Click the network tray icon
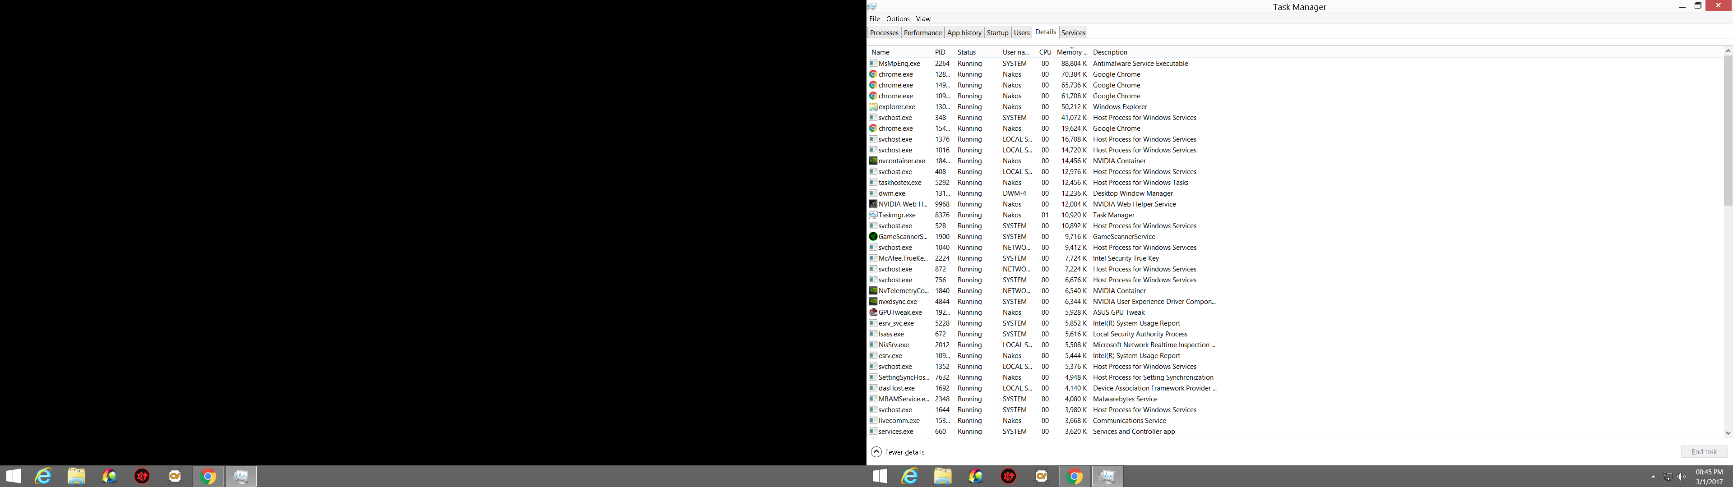1733x487 pixels. (x=1668, y=476)
